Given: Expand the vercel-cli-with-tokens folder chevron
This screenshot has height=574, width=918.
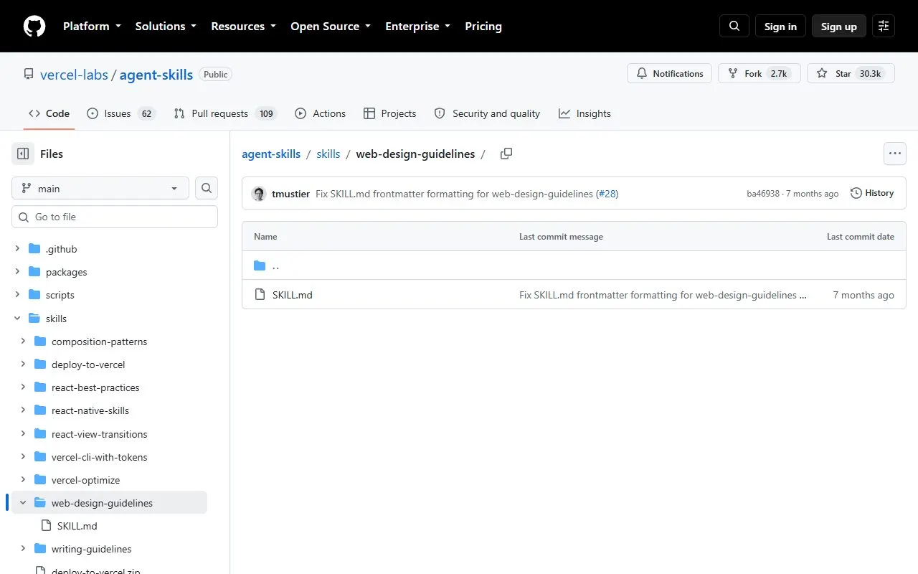Looking at the screenshot, I should 23,457.
